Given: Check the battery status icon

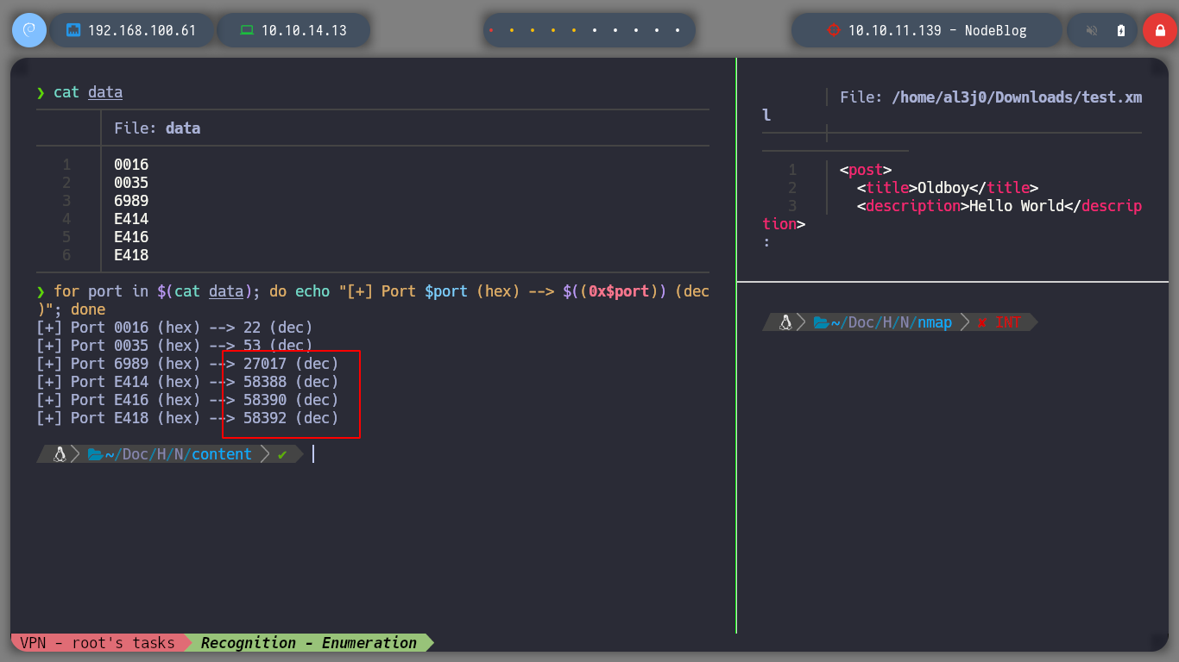Looking at the screenshot, I should 1121,30.
